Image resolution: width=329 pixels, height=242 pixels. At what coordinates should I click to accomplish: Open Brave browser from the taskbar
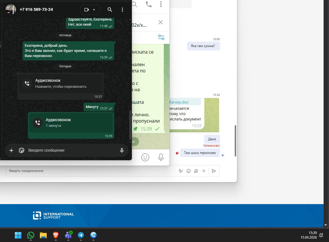tap(56, 235)
